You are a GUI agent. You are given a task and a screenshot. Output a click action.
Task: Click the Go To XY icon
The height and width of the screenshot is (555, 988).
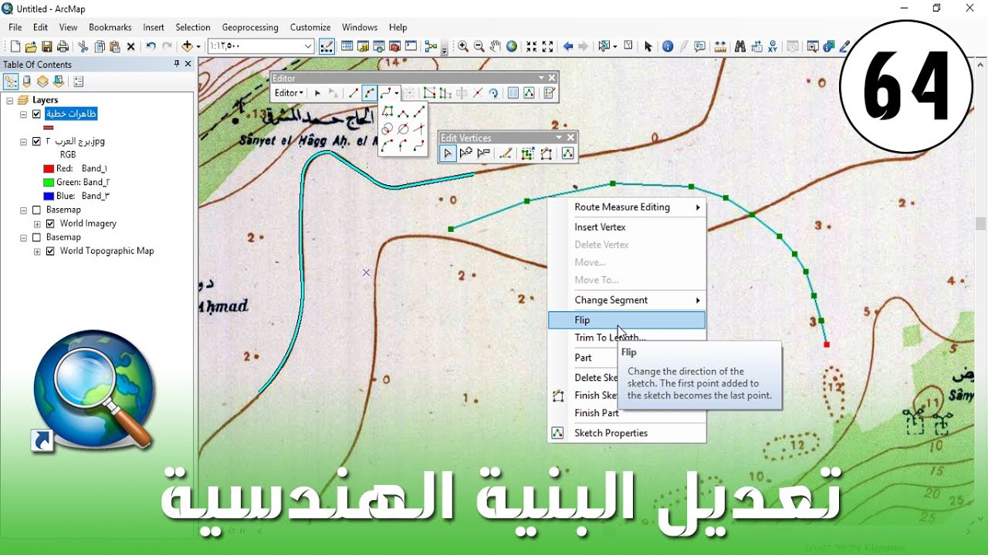click(x=772, y=46)
